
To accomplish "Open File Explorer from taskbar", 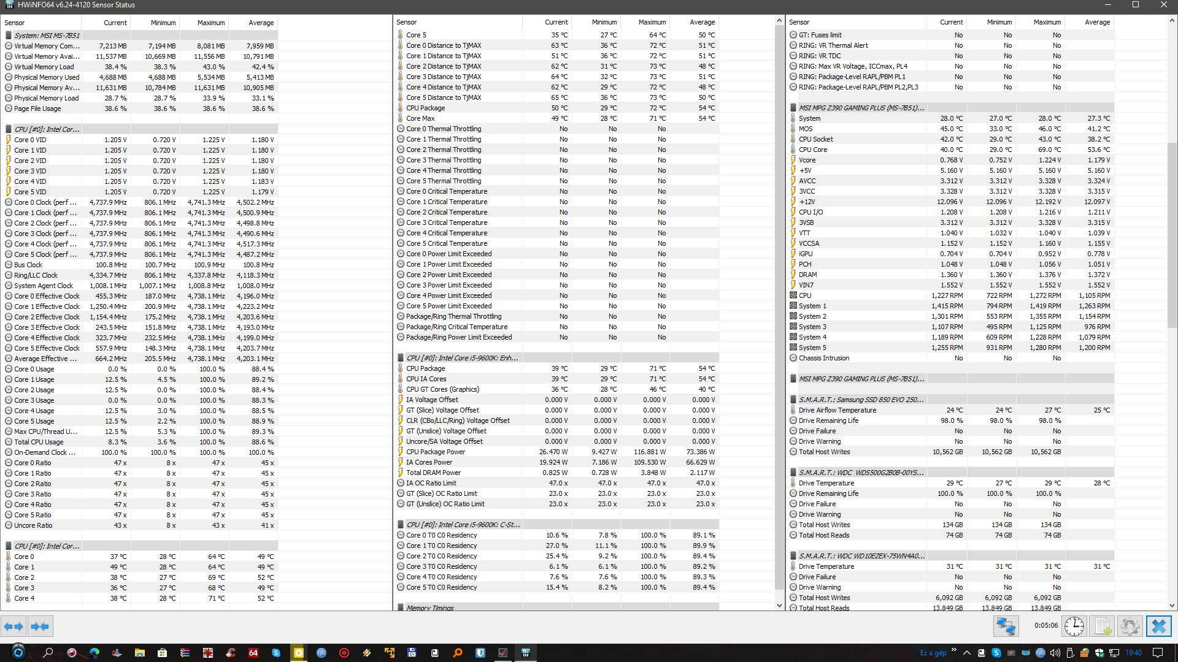I will 140,653.
